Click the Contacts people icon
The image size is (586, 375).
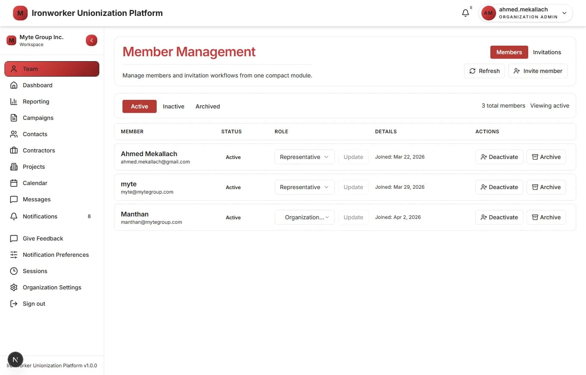14,134
